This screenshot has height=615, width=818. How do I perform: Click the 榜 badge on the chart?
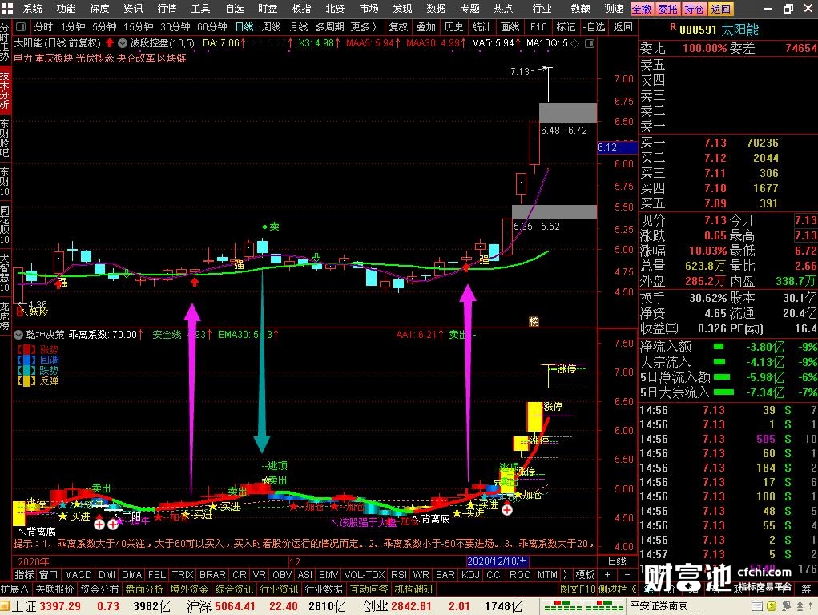[x=534, y=321]
